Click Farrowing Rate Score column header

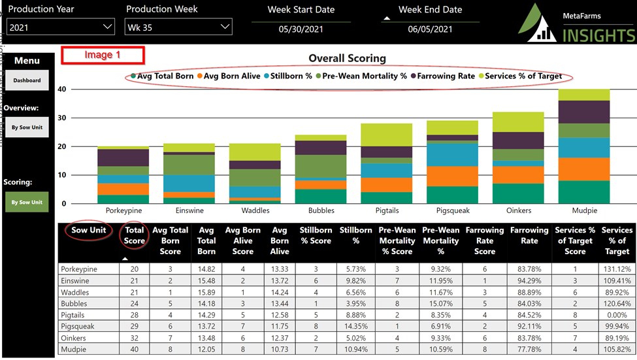pos(485,240)
